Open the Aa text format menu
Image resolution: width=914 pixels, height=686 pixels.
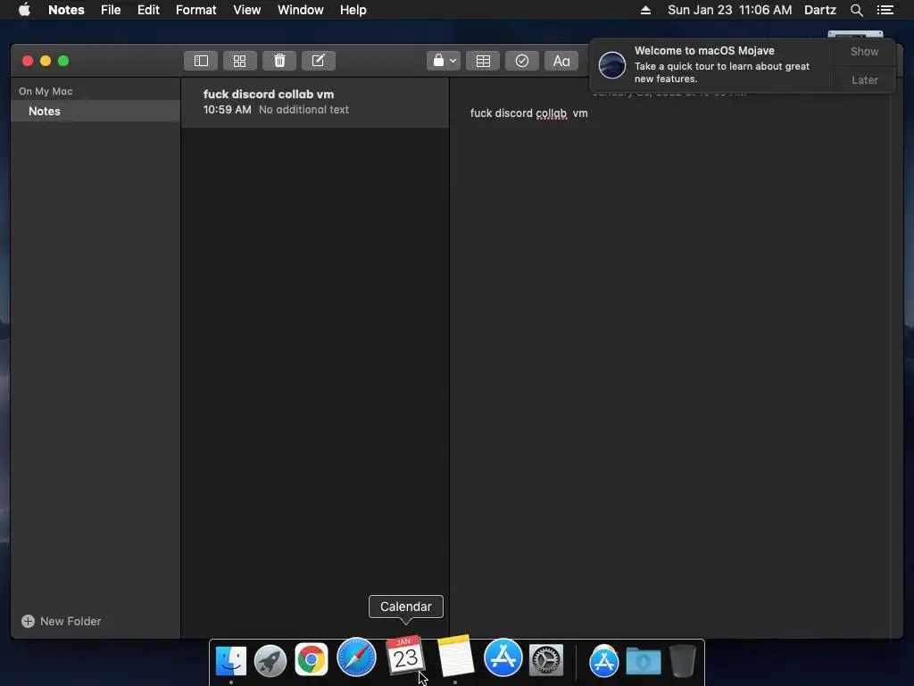(x=561, y=61)
